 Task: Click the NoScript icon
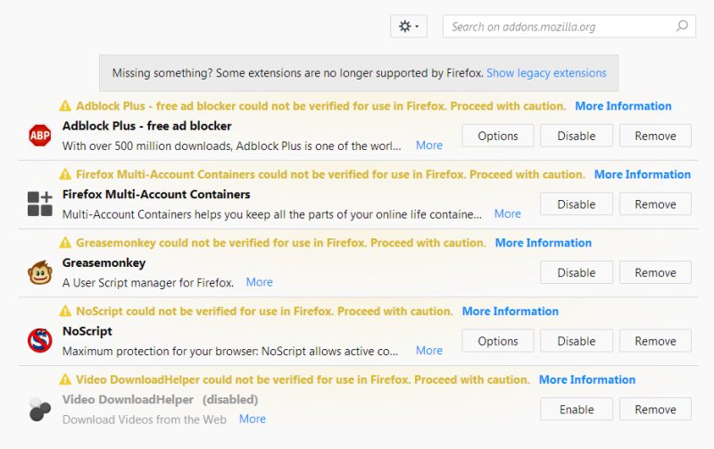point(40,341)
